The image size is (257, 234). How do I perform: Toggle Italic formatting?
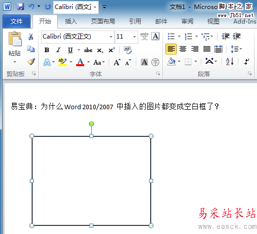coord(59,50)
